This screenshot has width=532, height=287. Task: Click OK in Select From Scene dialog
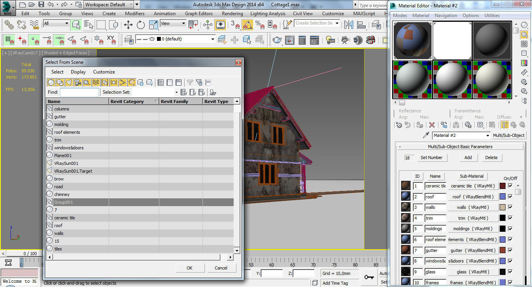190,268
